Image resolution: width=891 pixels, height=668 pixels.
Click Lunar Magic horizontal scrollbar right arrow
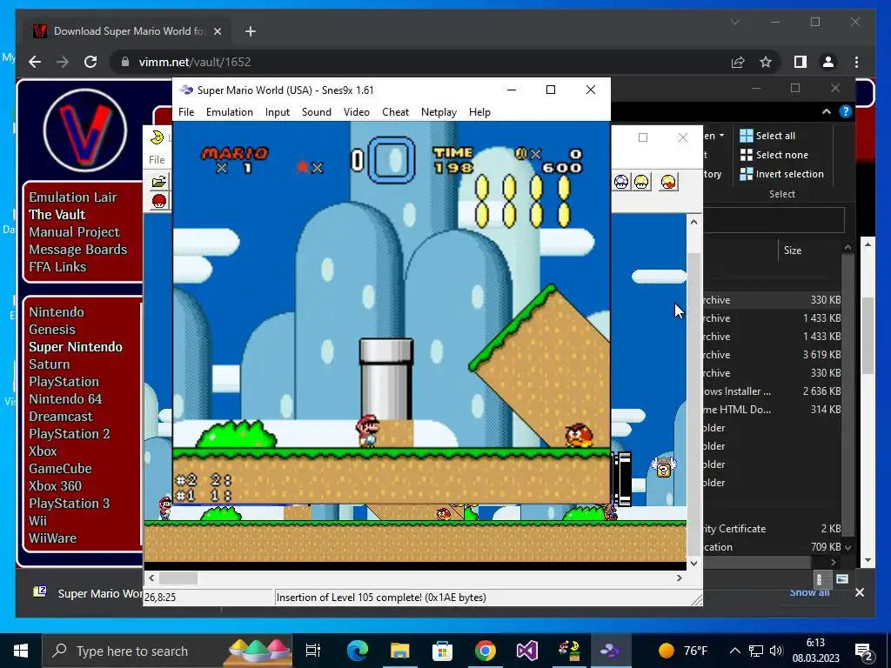coord(679,578)
